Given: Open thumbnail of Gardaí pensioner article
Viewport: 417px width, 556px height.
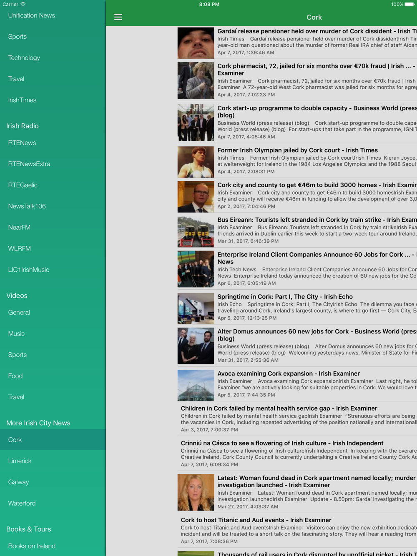Looking at the screenshot, I should [196, 43].
